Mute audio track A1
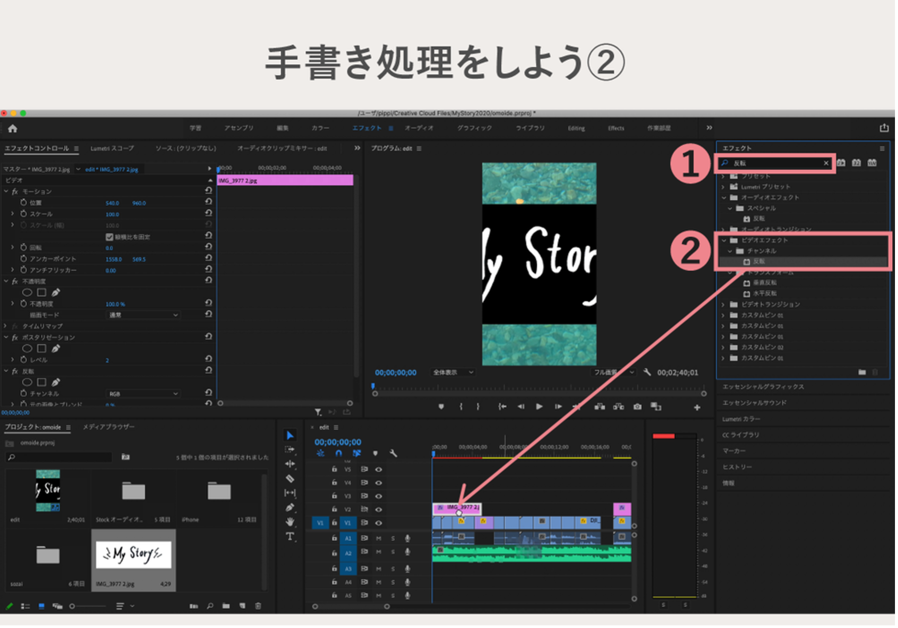This screenshot has width=898, height=628. tap(380, 540)
